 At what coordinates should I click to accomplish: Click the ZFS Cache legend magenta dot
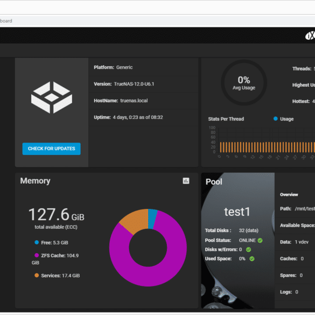pyautogui.click(x=37, y=255)
